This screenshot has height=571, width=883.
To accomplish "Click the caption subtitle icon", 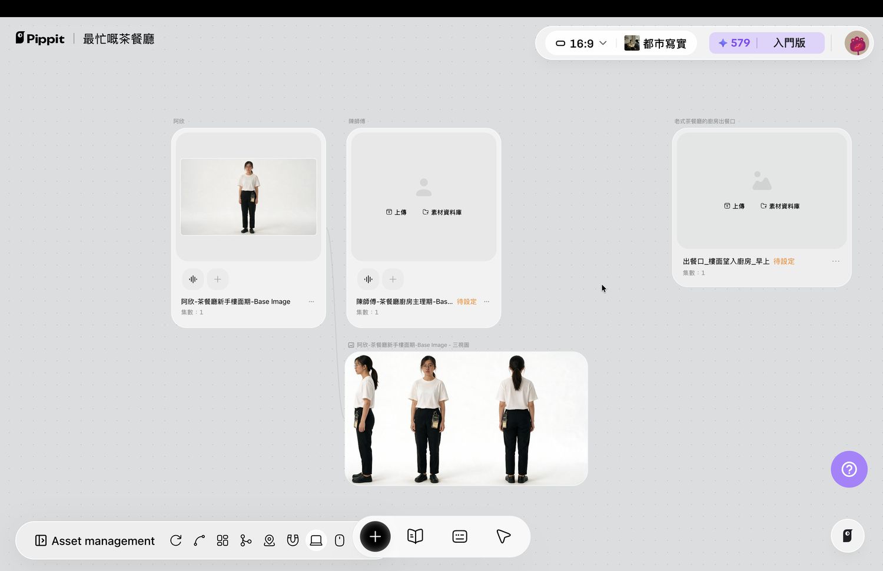I will [460, 536].
